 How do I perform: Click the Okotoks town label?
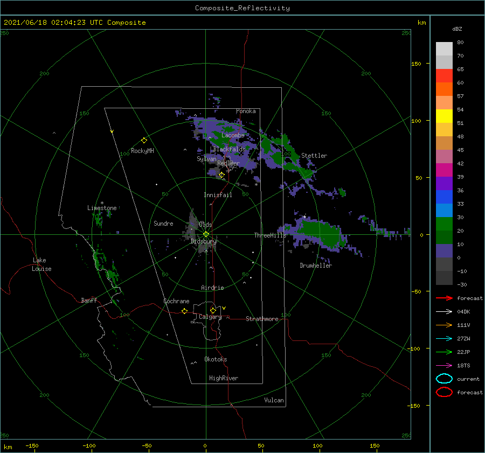(216, 359)
